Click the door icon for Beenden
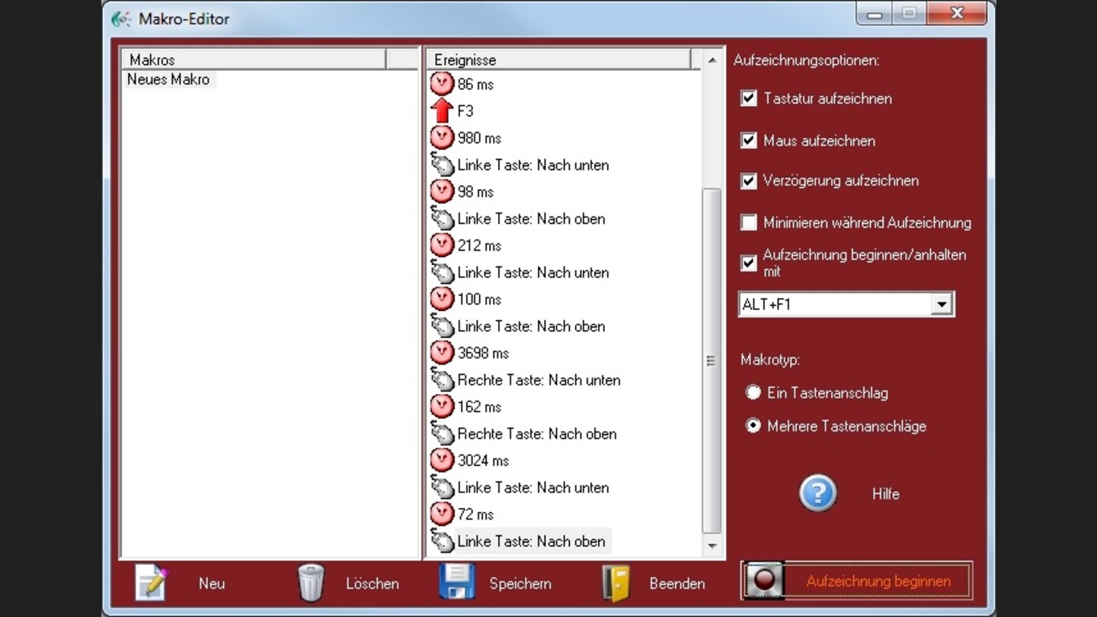1097x617 pixels. [616, 583]
